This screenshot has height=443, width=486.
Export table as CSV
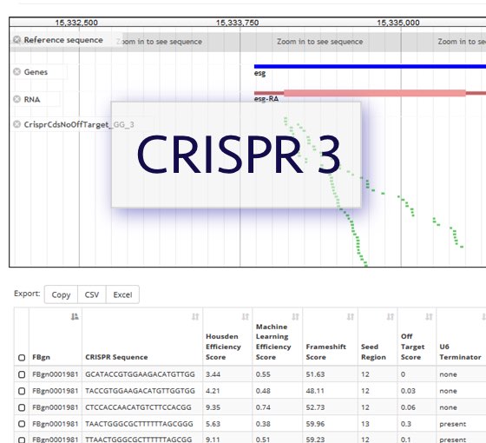click(92, 294)
